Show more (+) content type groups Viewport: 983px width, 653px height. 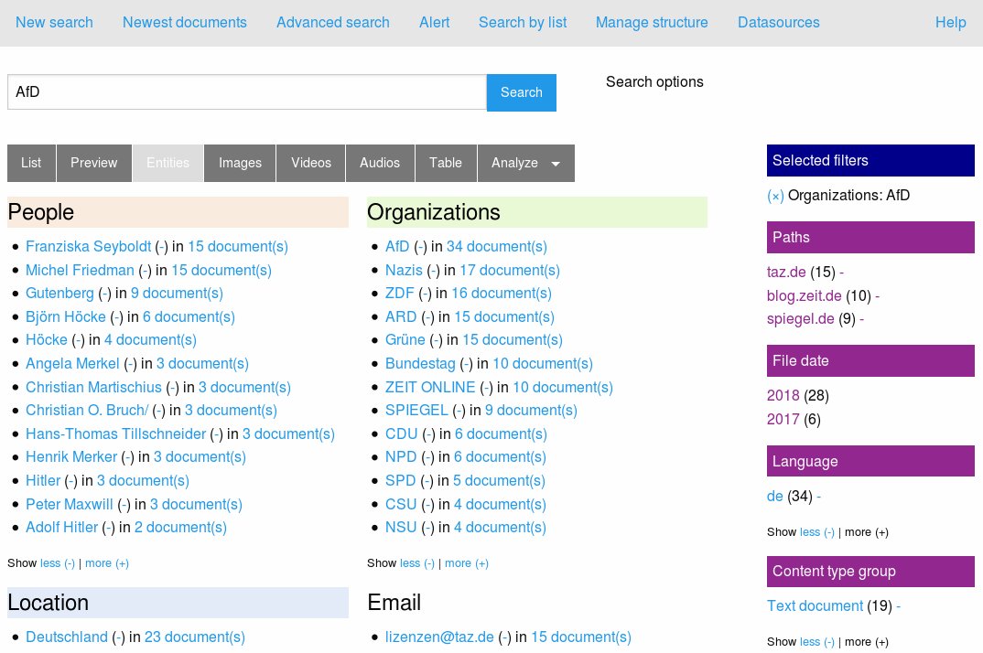867,642
